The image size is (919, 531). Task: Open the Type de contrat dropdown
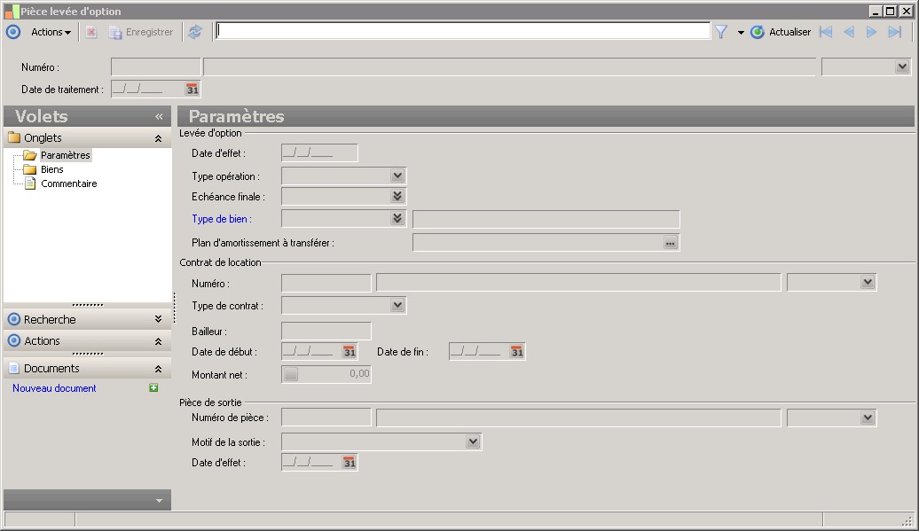click(x=397, y=305)
